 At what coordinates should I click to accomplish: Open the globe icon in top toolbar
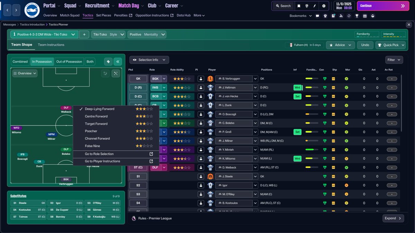[307, 6]
